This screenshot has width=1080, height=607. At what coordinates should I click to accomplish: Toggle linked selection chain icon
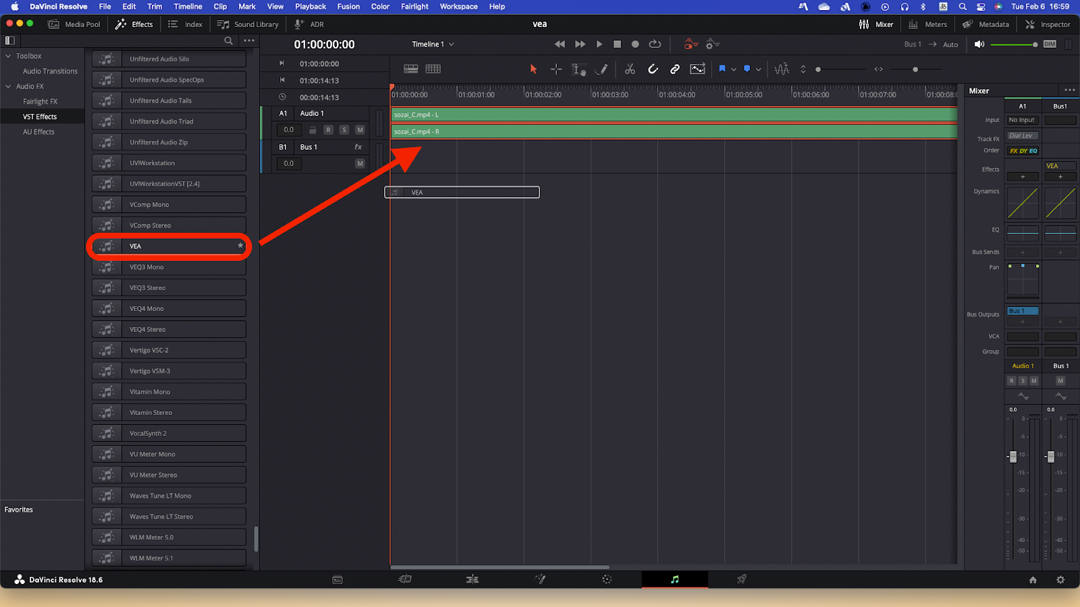tap(675, 69)
